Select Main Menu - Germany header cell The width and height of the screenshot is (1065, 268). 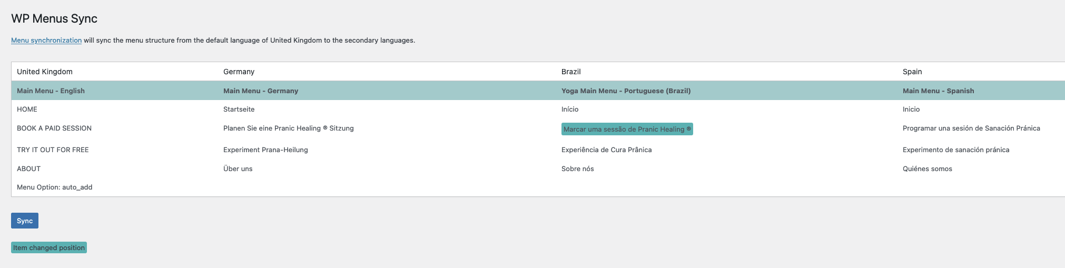[x=261, y=91]
